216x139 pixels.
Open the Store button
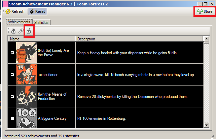point(205,11)
